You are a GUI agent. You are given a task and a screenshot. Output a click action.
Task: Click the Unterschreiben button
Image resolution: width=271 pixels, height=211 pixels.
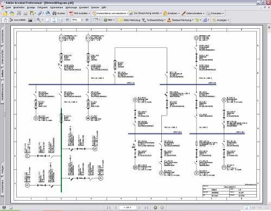point(193,14)
